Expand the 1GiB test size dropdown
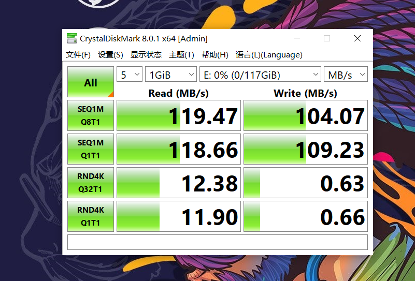415x281 pixels. pos(171,75)
